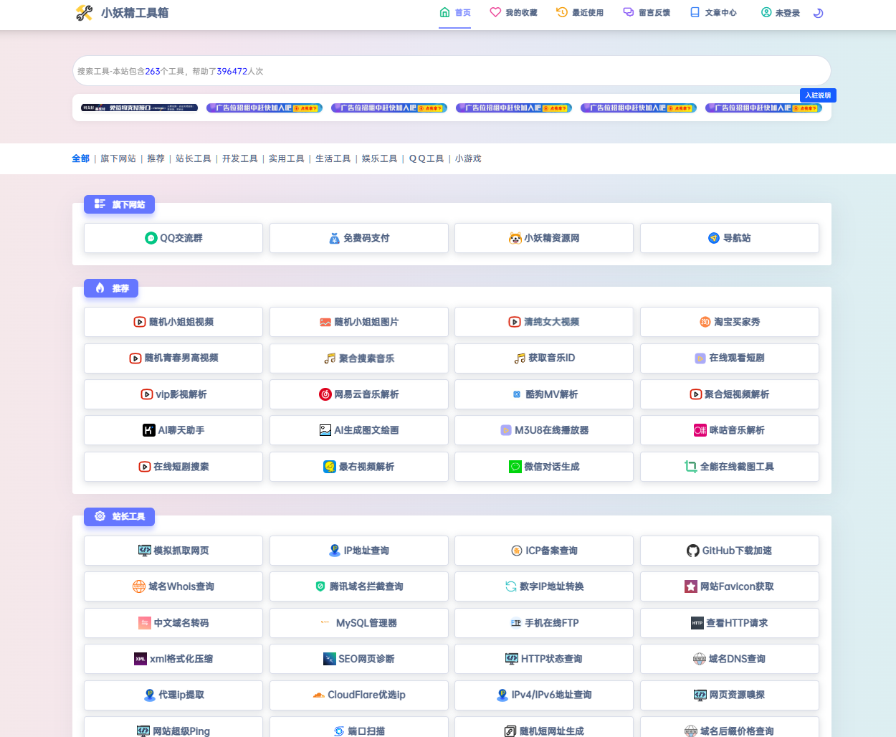
Task: Open the 未登录 login link
Action: [780, 12]
